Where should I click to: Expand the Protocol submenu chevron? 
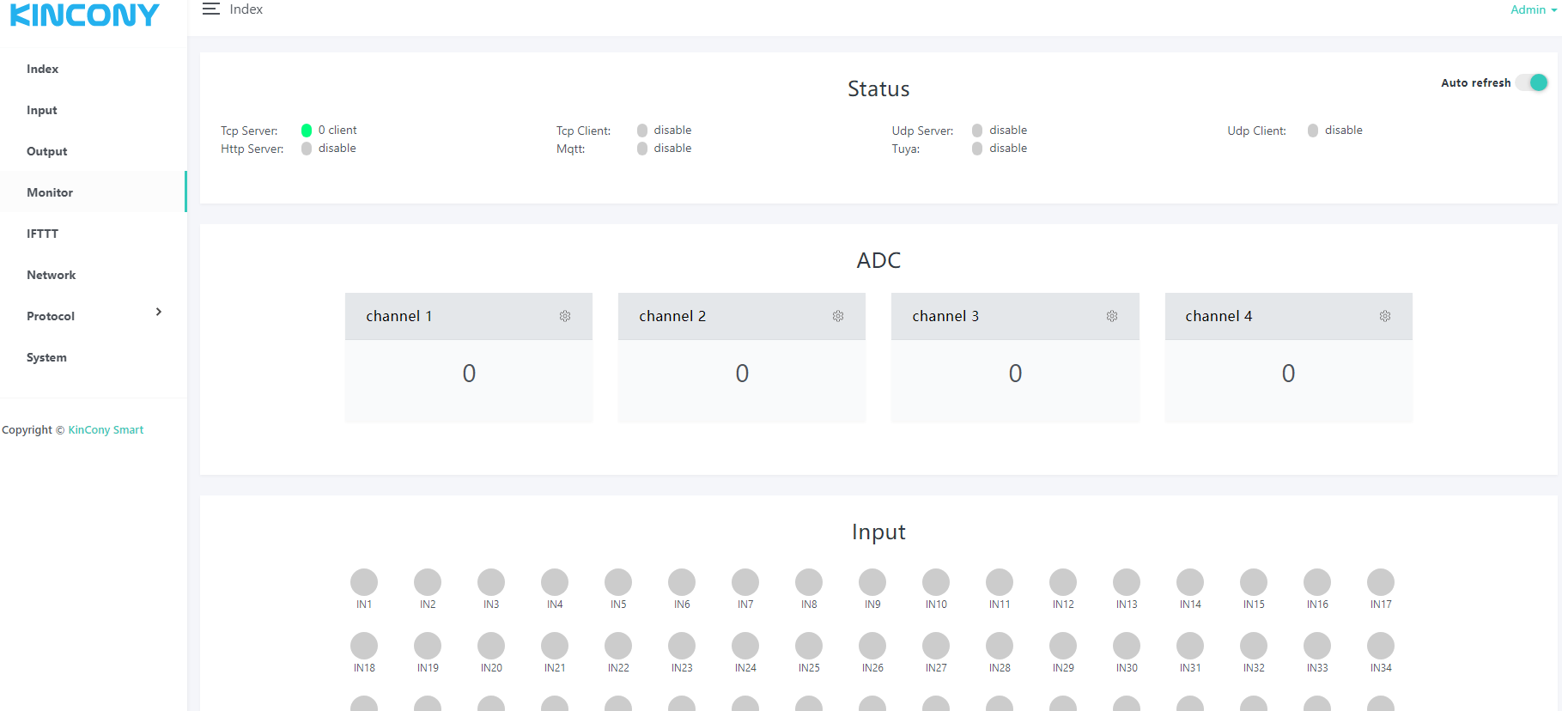point(159,313)
